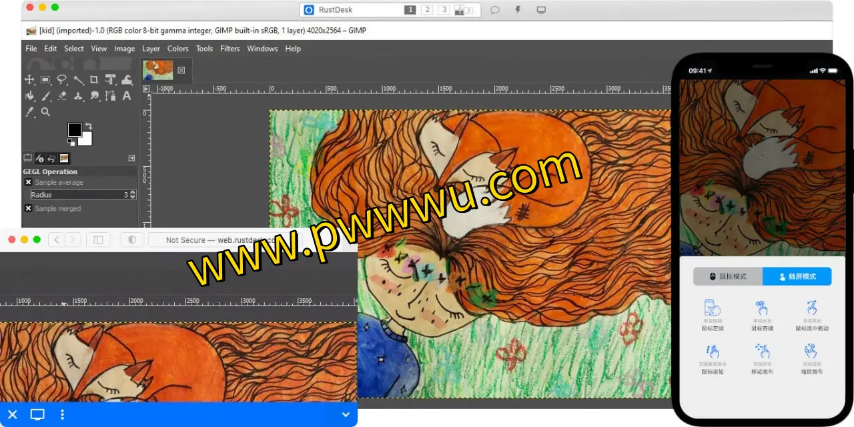Open the tool options panel menu arrow

[131, 158]
